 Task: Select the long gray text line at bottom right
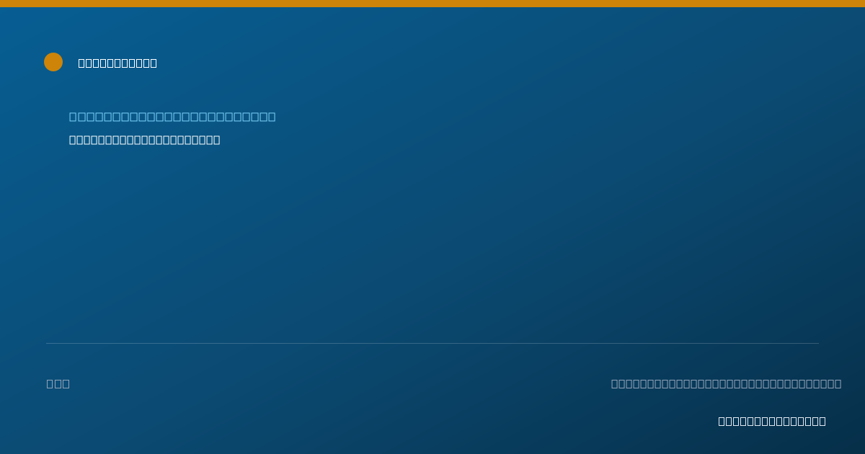pos(726,384)
